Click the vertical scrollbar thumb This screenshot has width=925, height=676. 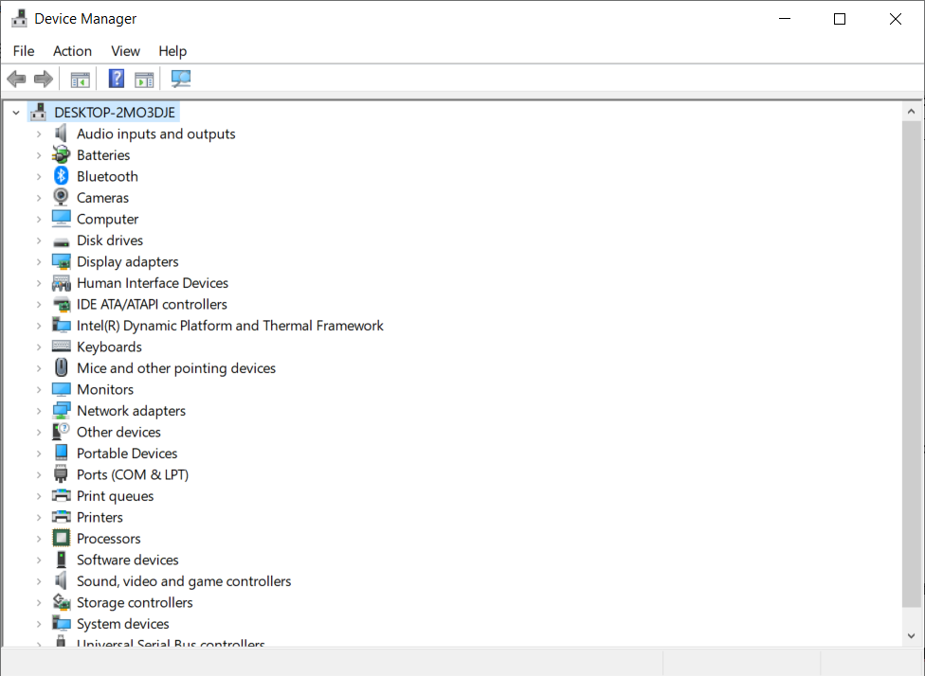(x=912, y=363)
